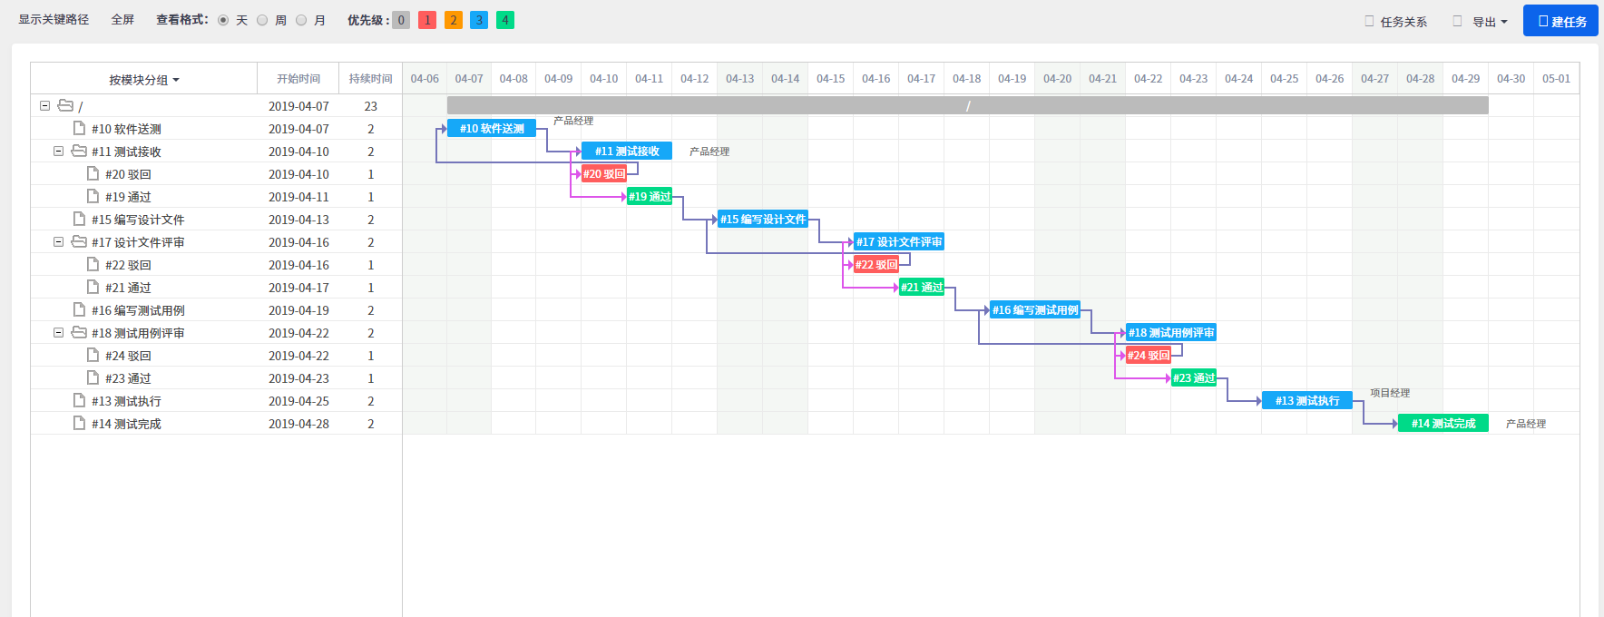1604x617 pixels.
Task: Click the folder icon of #17 设计文件评审
Action: coord(79,241)
